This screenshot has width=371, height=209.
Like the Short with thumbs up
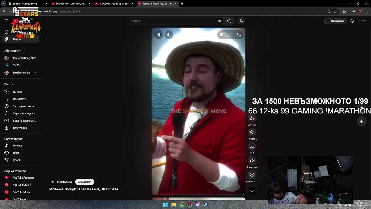(252, 118)
